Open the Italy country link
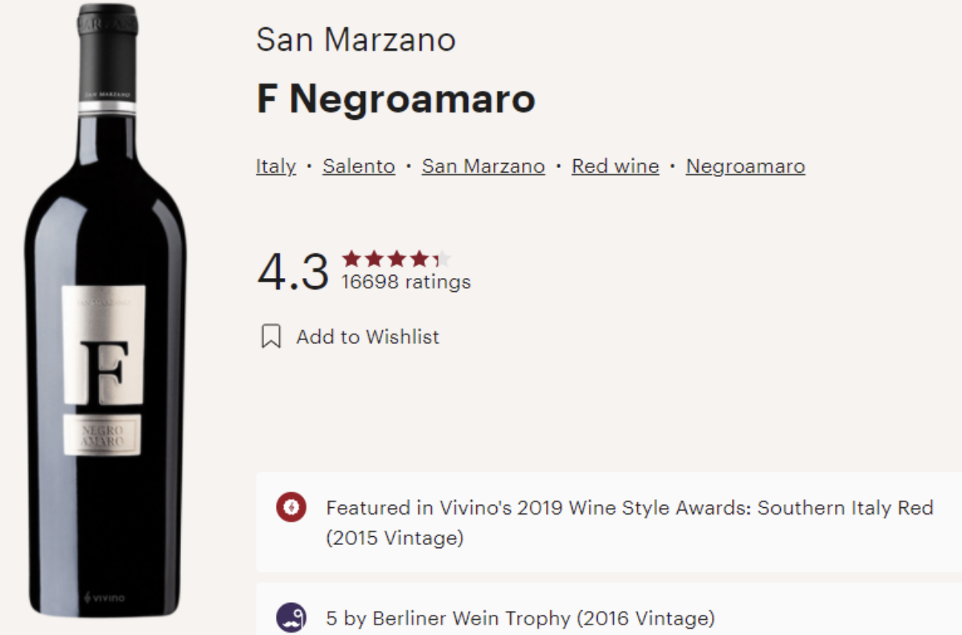This screenshot has height=635, width=962. (x=276, y=166)
